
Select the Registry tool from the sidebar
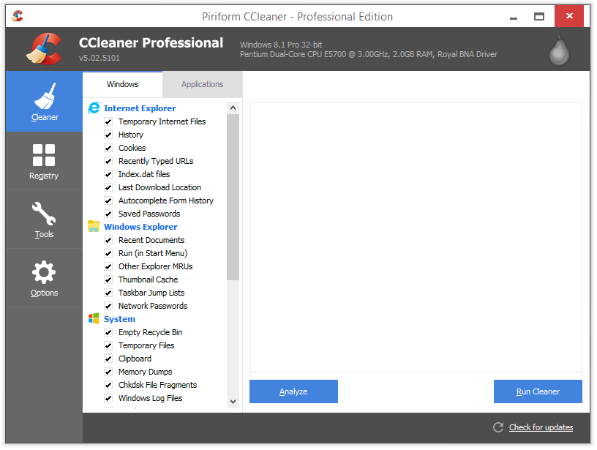pos(44,161)
